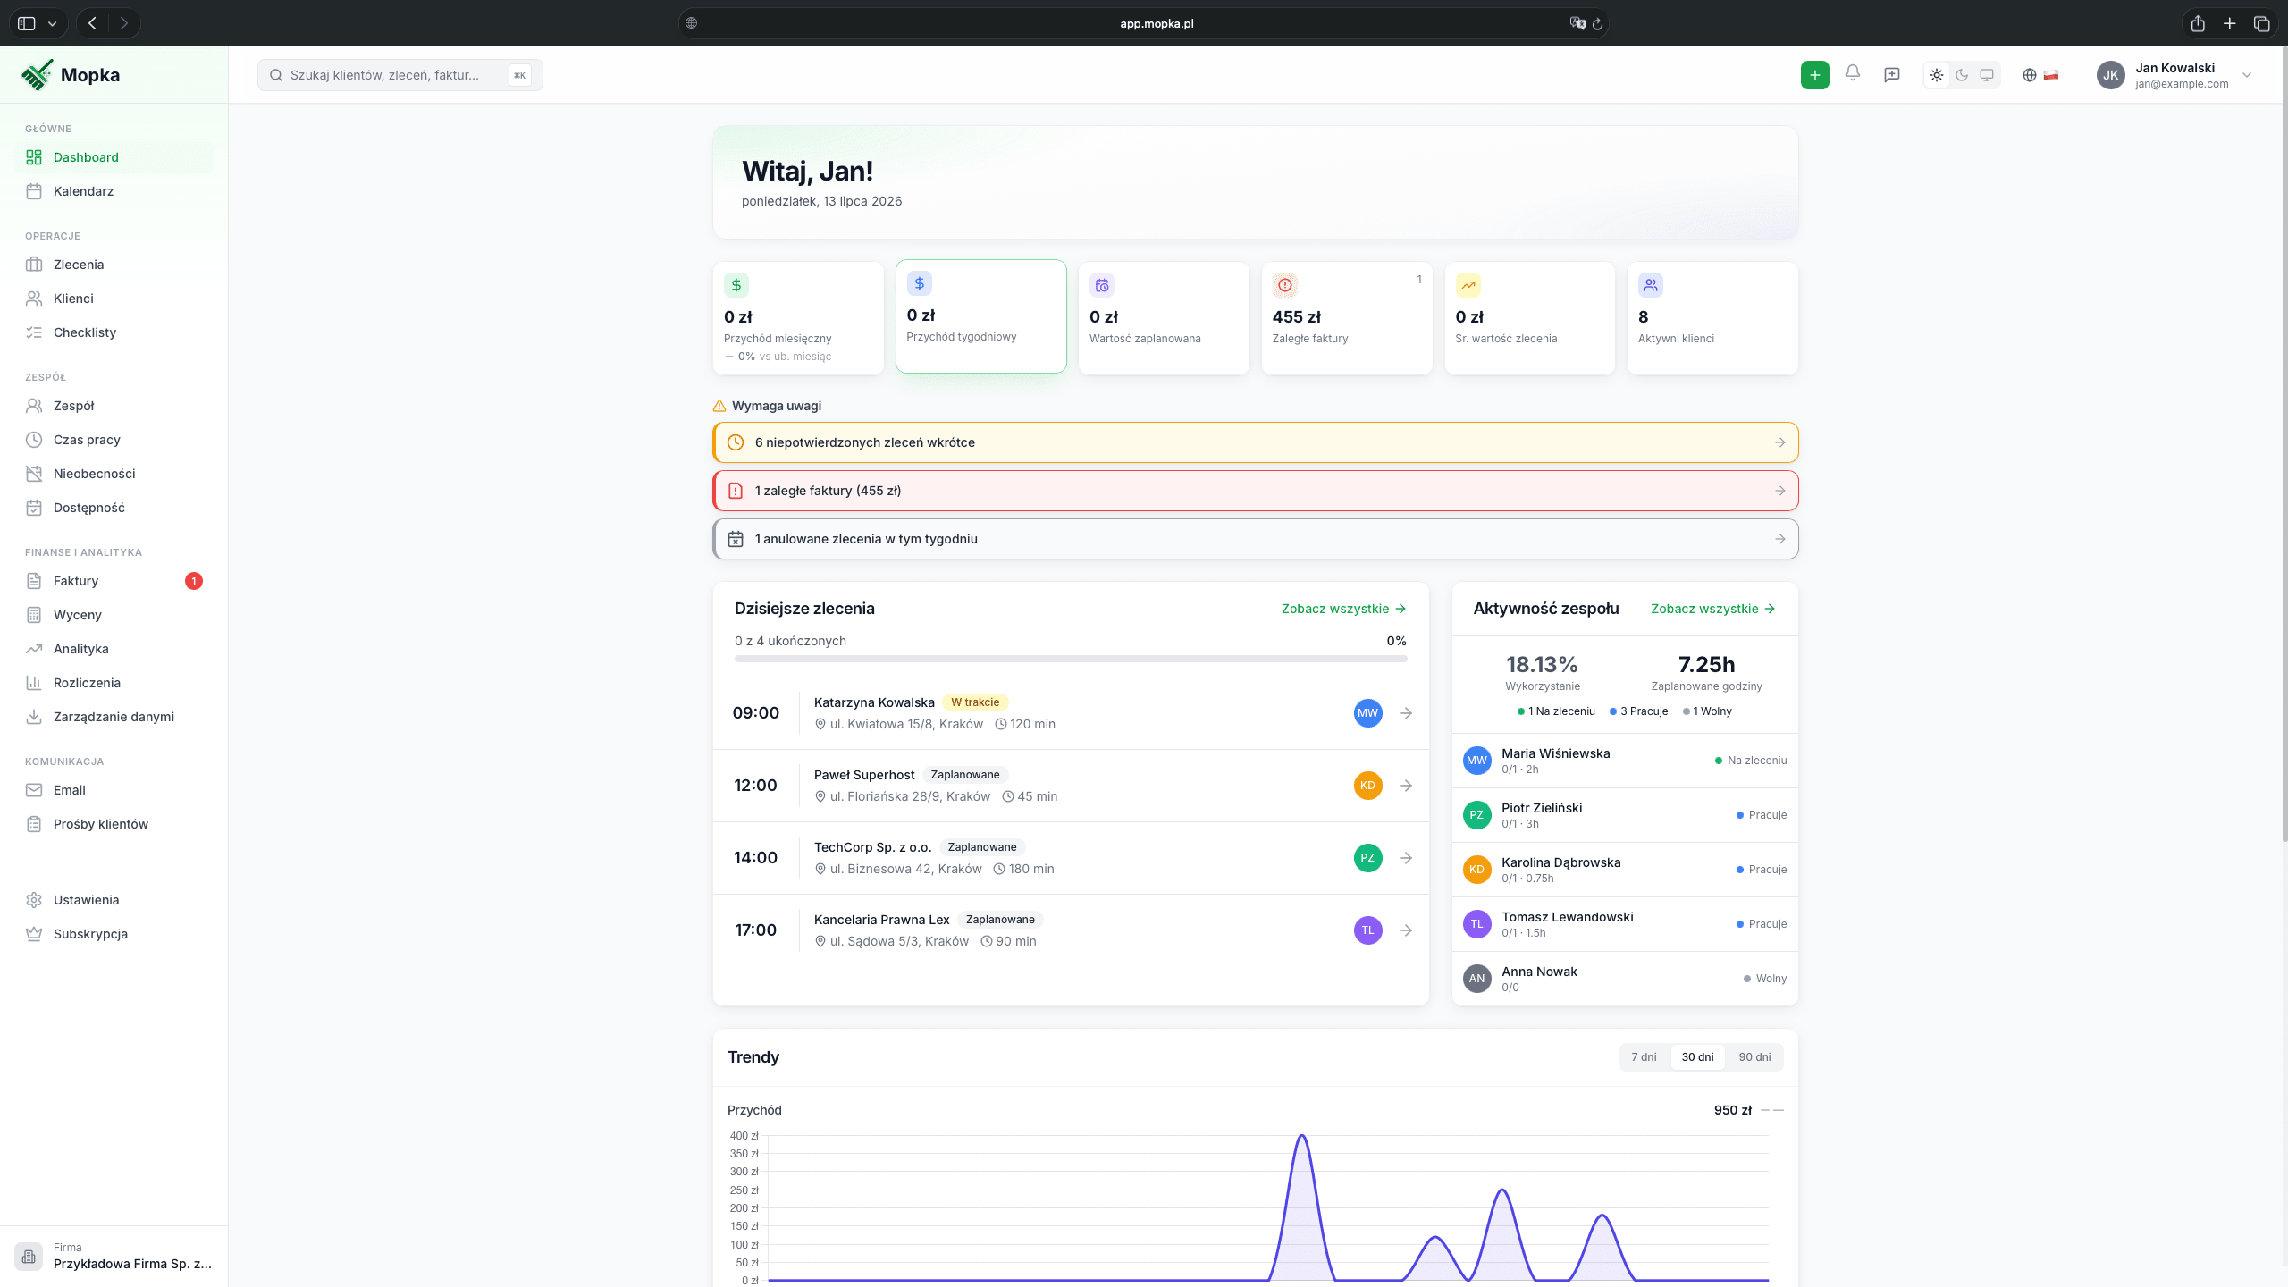Open the 09:00 Katarzyna Kowalska job arrow
The height and width of the screenshot is (1287, 2288).
1406,713
